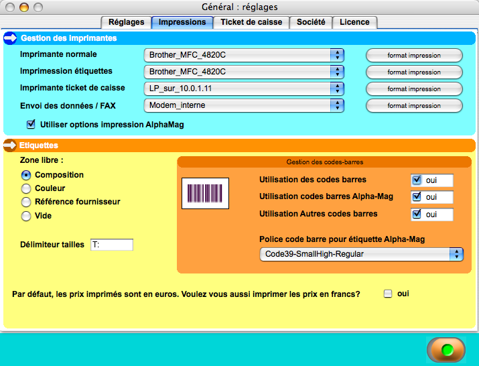Open the Envoi des données / FAX dropdown
The width and height of the screenshot is (479, 366).
[x=244, y=106]
